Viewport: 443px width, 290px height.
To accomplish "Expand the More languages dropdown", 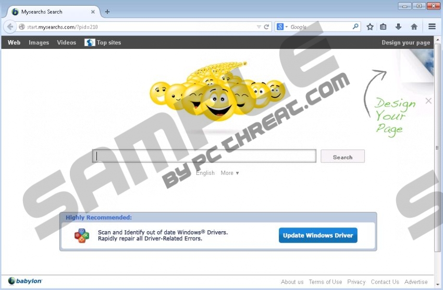I will [230, 173].
